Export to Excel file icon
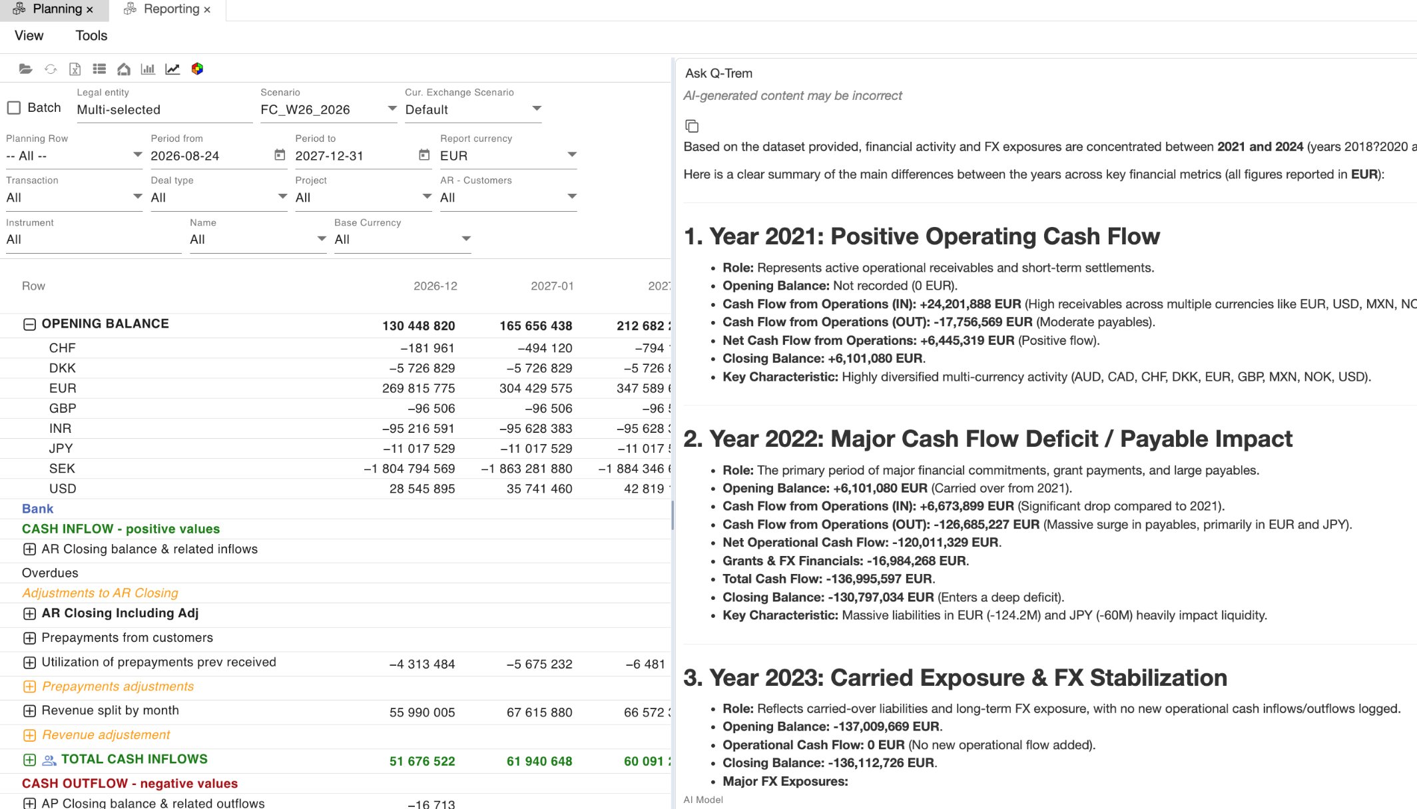 coord(75,69)
